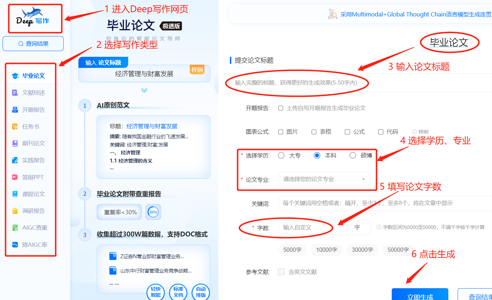Click the 答辩PPT sidebar icon
This screenshot has height=300, width=492.
tap(15, 177)
